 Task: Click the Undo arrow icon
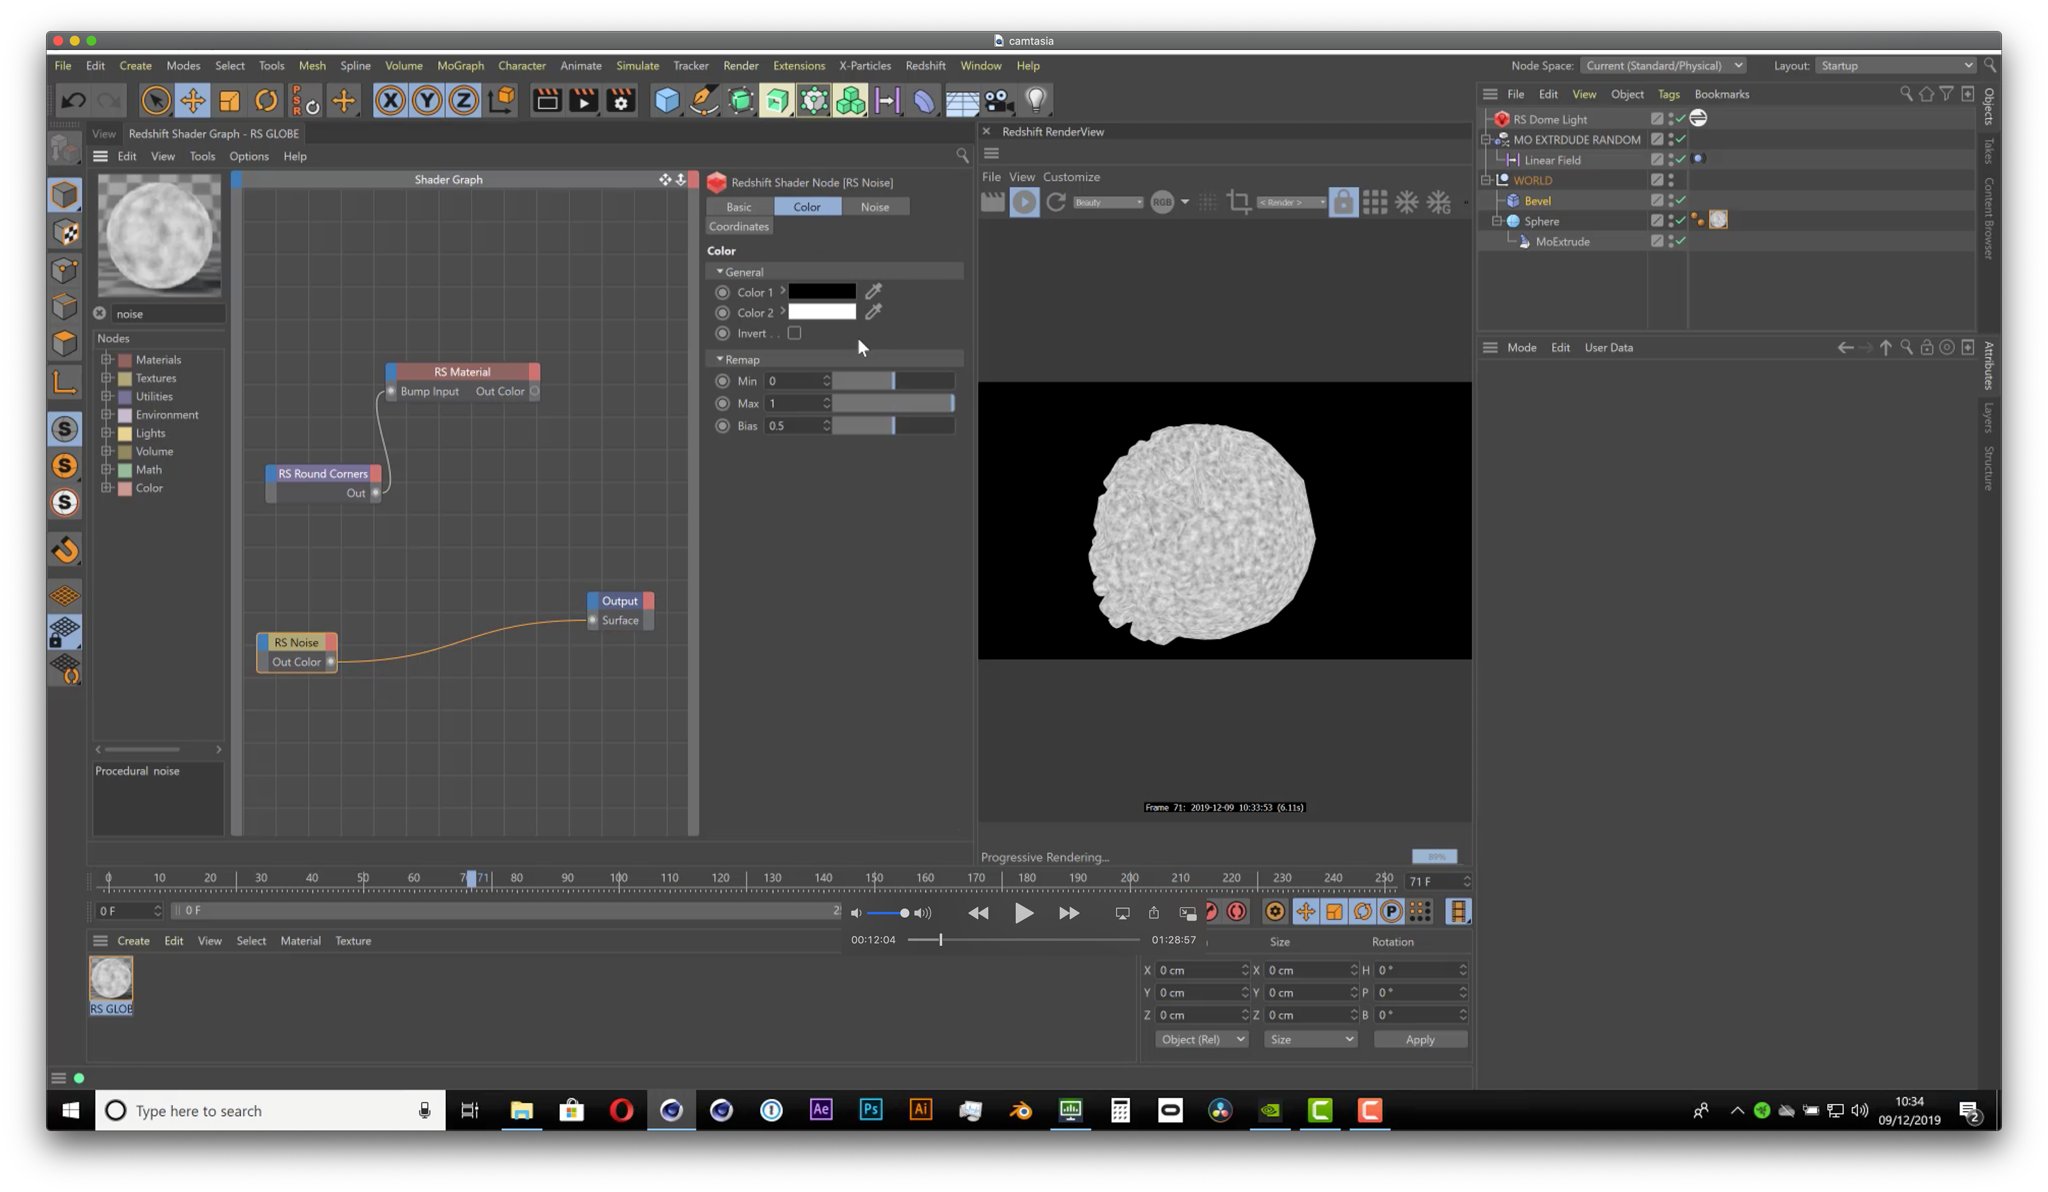pos(74,101)
